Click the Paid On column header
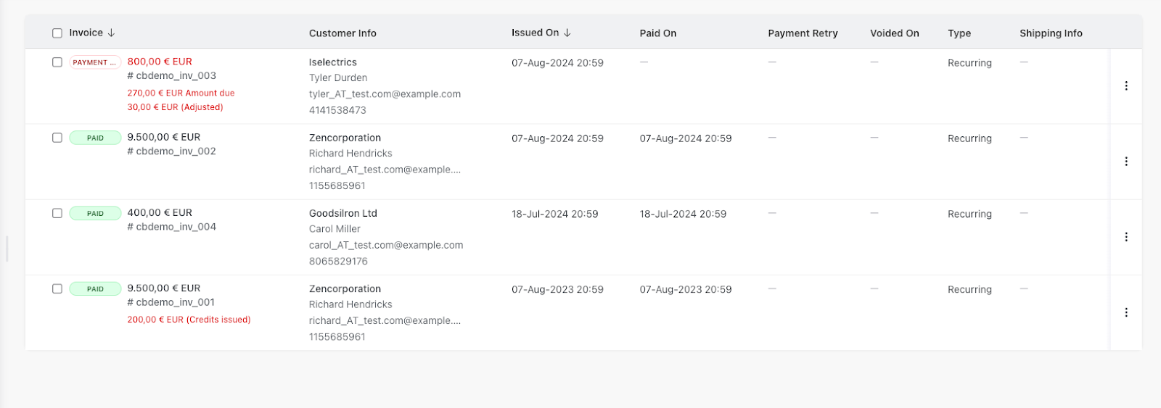 [x=657, y=33]
